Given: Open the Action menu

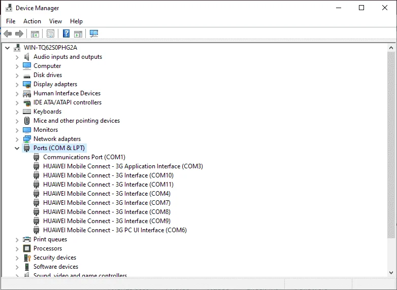Looking at the screenshot, I should pyautogui.click(x=32, y=21).
